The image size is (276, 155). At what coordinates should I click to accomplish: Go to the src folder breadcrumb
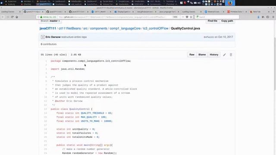pyautogui.click(x=85, y=28)
